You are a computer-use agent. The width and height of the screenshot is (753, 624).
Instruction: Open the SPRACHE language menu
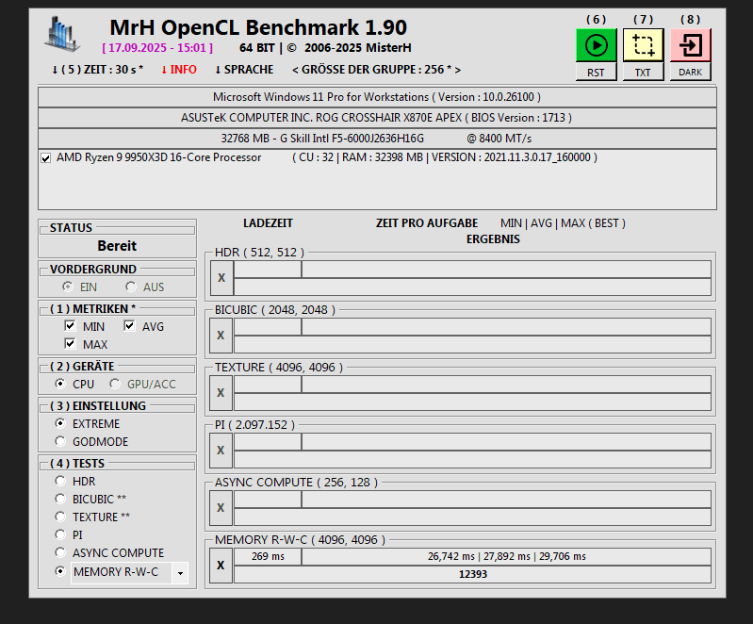pos(244,70)
